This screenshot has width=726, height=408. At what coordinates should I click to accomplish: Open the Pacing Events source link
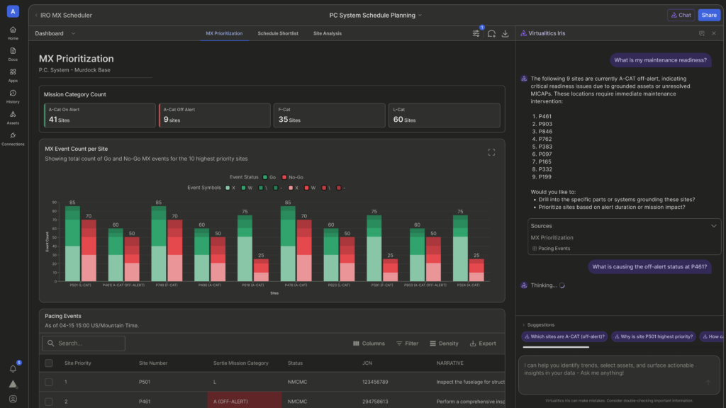[x=551, y=249]
